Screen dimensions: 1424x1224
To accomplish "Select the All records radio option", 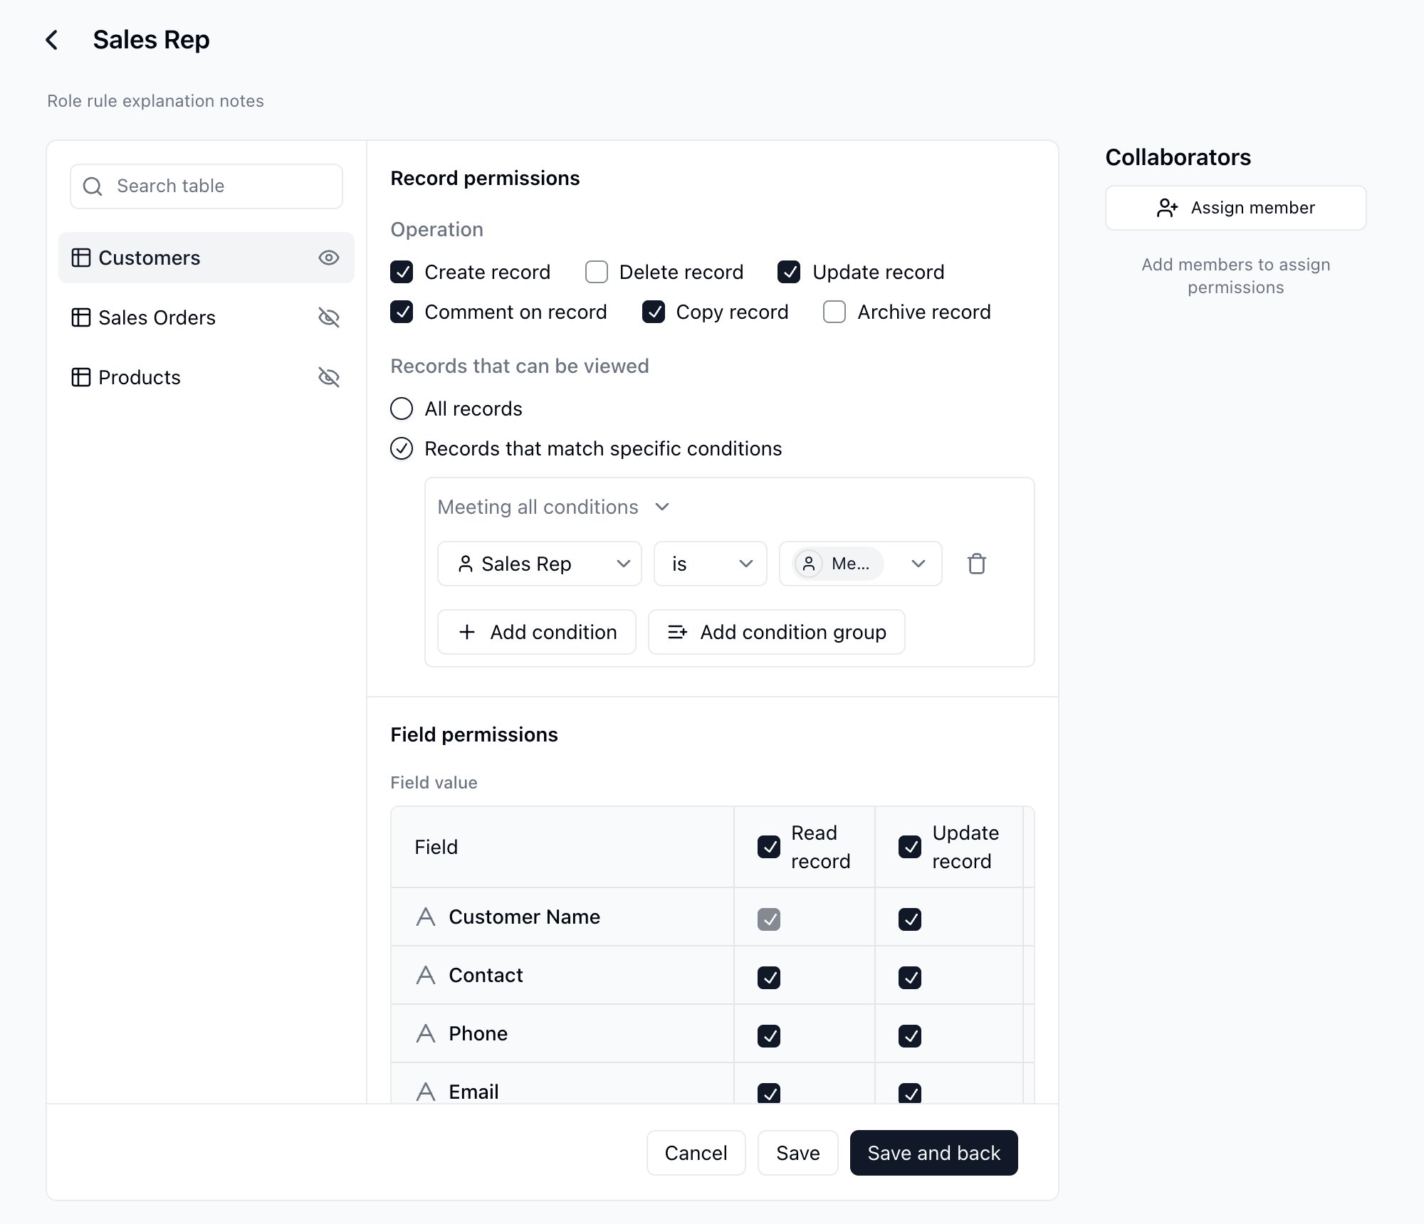I will point(402,408).
